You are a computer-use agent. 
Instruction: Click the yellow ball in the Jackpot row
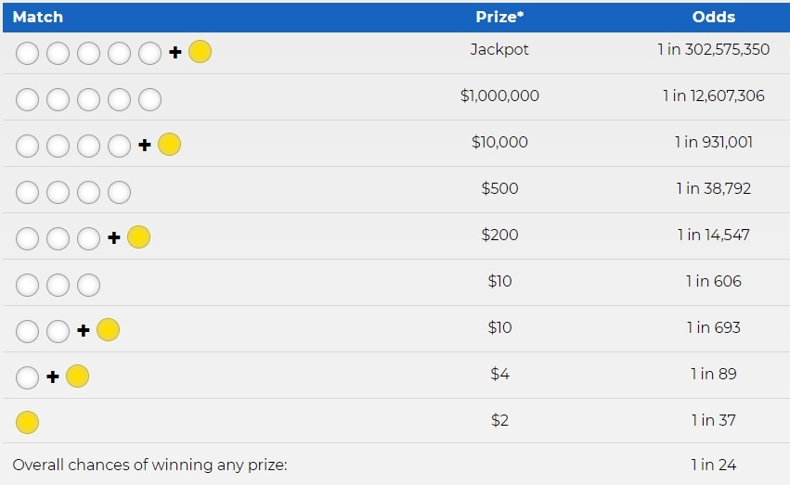(x=200, y=51)
